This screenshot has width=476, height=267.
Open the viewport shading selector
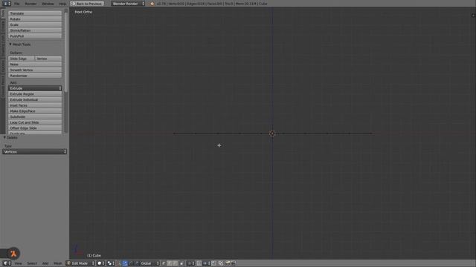pyautogui.click(x=101, y=263)
